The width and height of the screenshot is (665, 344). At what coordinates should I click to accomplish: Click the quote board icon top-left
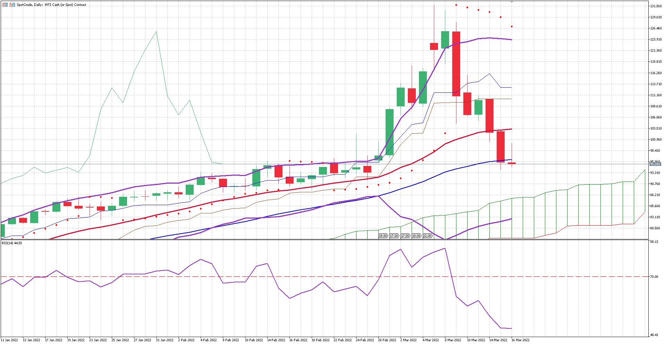(x=5, y=5)
